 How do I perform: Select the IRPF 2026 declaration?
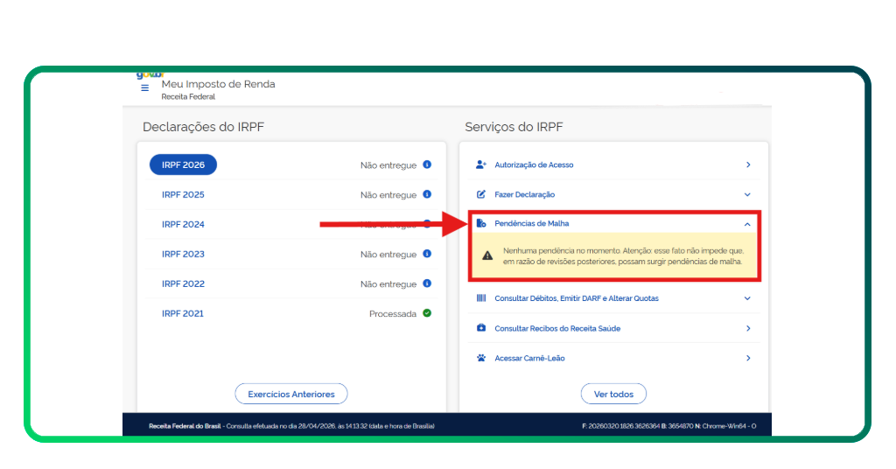tap(183, 164)
